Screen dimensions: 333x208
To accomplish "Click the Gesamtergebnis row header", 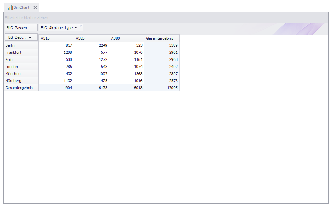I will (21, 88).
